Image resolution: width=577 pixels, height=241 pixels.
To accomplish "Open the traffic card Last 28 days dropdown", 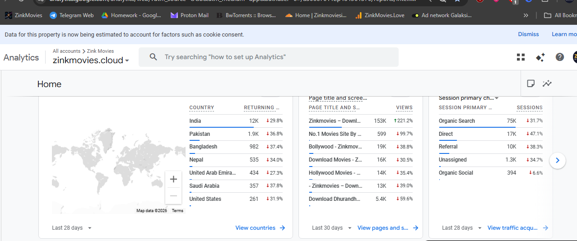I will pyautogui.click(x=462, y=228).
